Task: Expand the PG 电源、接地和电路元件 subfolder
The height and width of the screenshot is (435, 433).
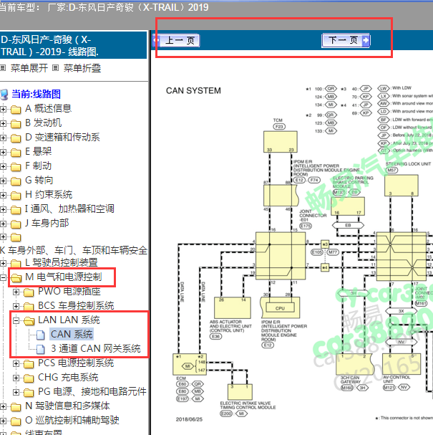Action: (x=16, y=392)
